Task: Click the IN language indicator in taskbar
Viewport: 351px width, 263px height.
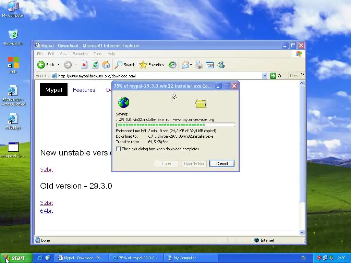Action: pos(303,258)
